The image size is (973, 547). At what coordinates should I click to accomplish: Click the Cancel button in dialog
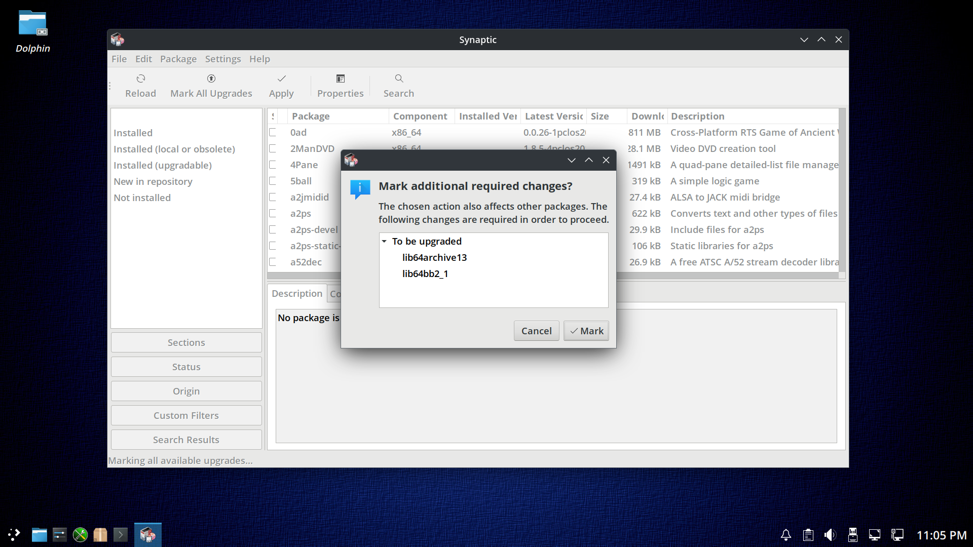pyautogui.click(x=536, y=331)
